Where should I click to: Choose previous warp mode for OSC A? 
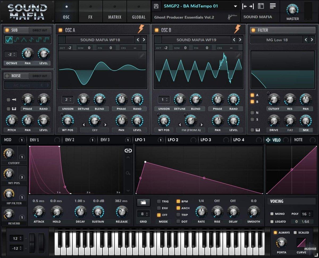point(84,125)
